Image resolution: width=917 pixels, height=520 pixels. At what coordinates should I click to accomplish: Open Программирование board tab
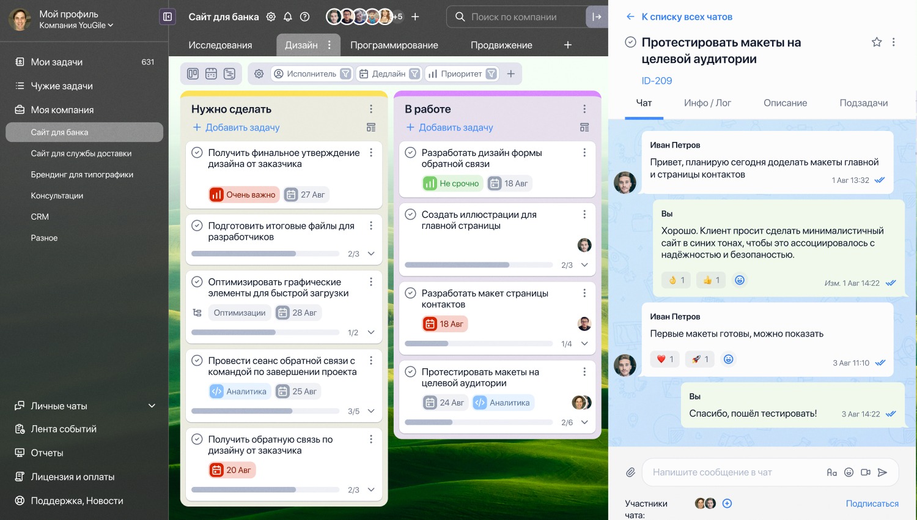click(394, 45)
